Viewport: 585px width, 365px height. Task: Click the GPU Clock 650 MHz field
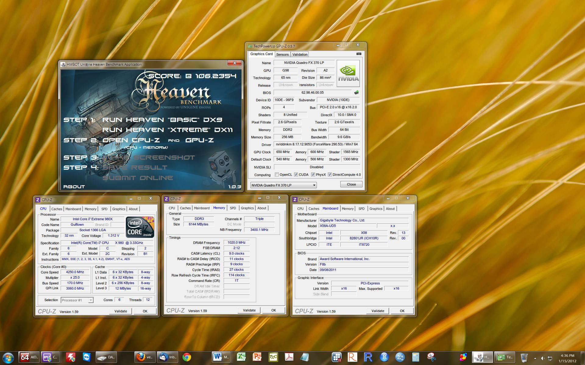click(283, 152)
